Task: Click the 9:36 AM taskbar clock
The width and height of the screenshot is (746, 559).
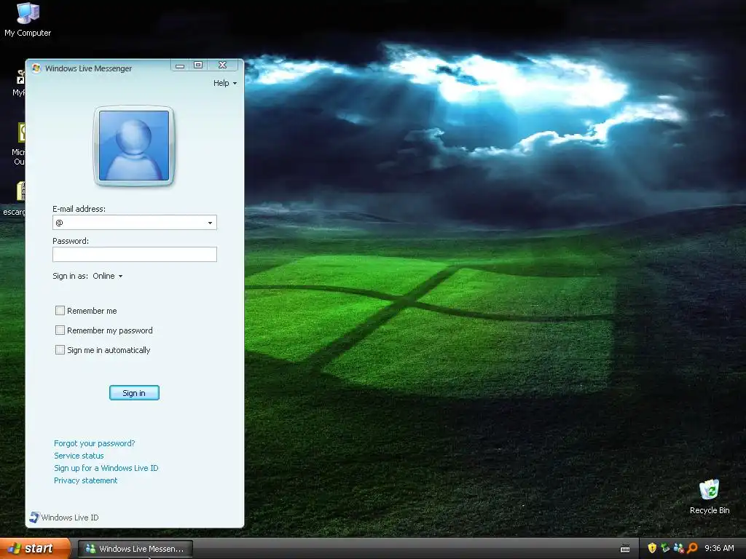Action: coord(719,548)
